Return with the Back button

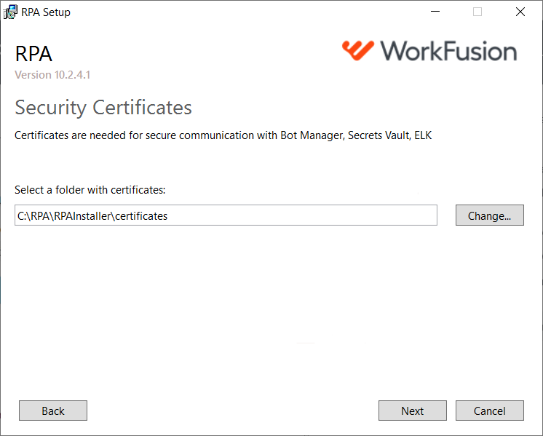(53, 411)
